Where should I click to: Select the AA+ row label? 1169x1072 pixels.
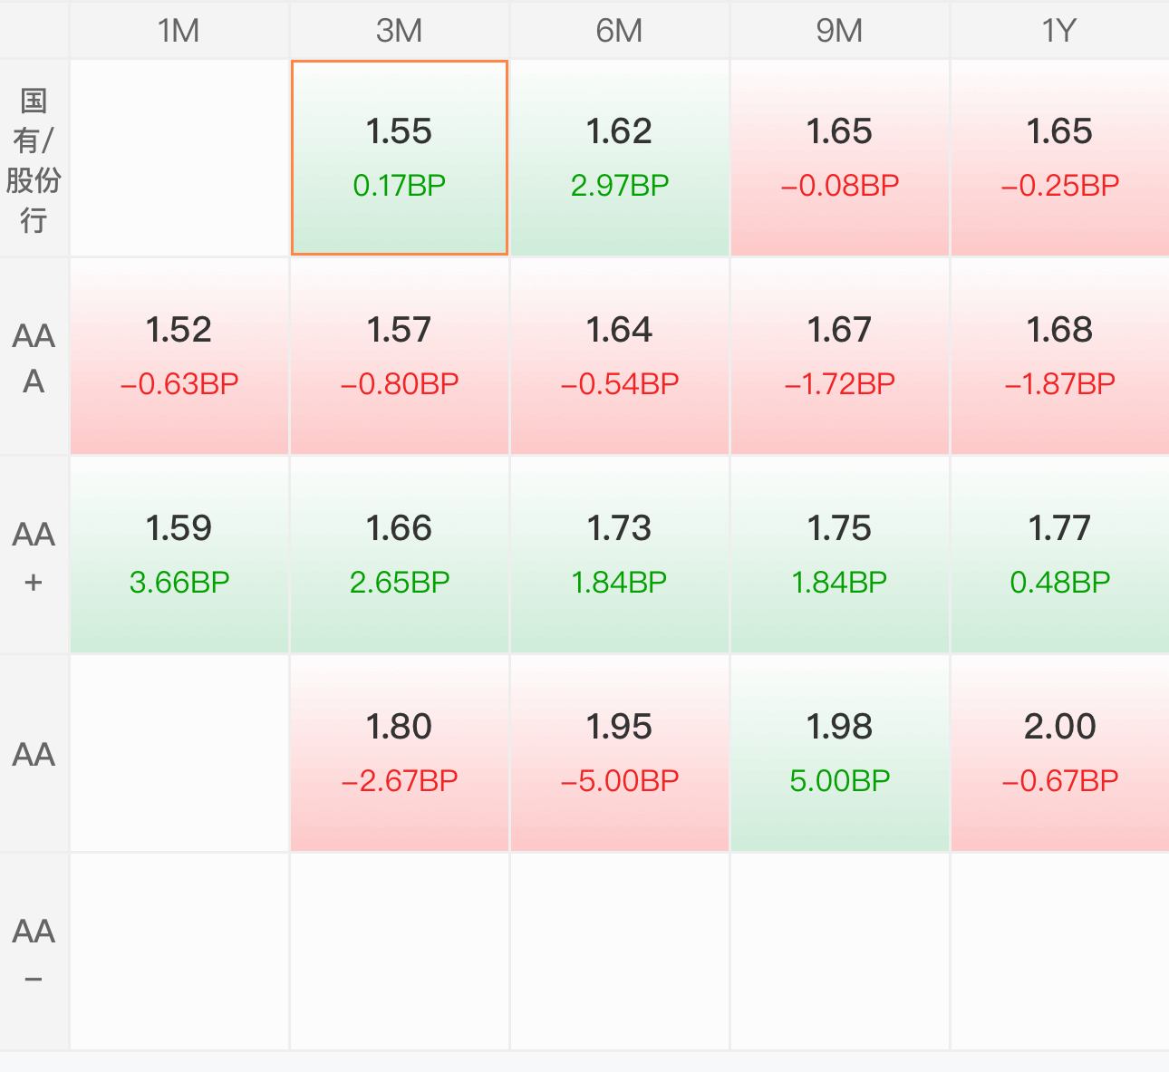tap(34, 555)
